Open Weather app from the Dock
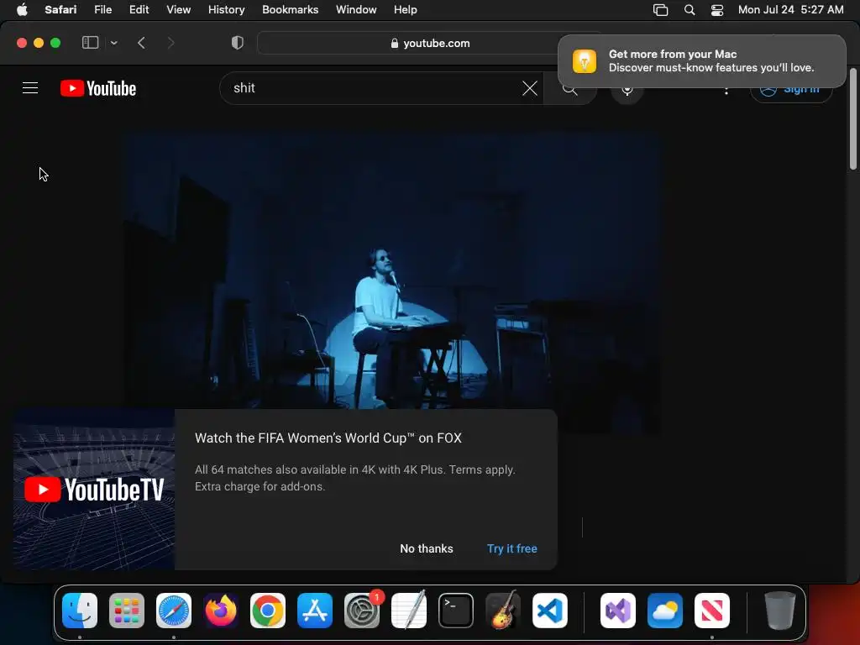Image resolution: width=860 pixels, height=645 pixels. point(665,610)
